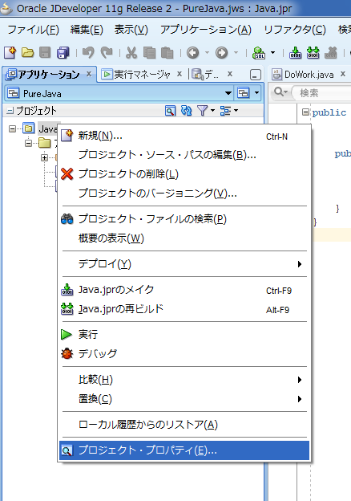
Task: Click the Forward navigation arrow icon
Action: click(221, 52)
